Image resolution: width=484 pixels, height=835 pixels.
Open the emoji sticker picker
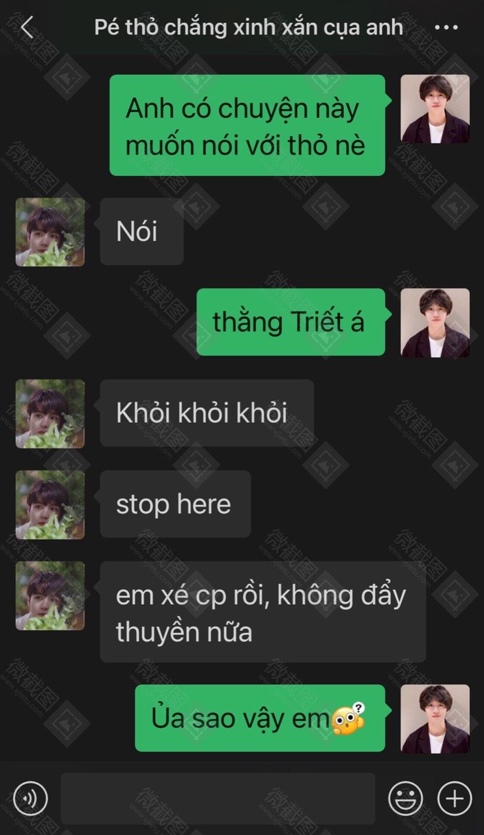pyautogui.click(x=406, y=798)
